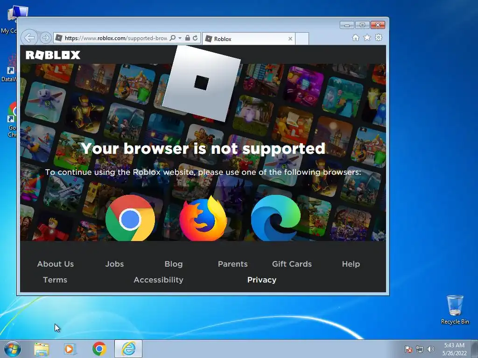Launch Google Chrome from the taskbar
This screenshot has width=478, height=358.
99,349
